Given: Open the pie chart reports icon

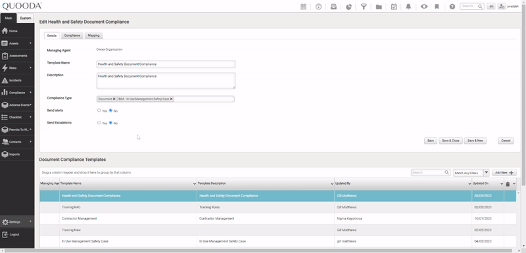Looking at the screenshot, I should (x=348, y=7).
